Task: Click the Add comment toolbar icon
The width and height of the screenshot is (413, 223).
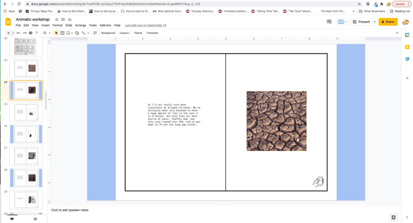Action: pyautogui.click(x=95, y=33)
